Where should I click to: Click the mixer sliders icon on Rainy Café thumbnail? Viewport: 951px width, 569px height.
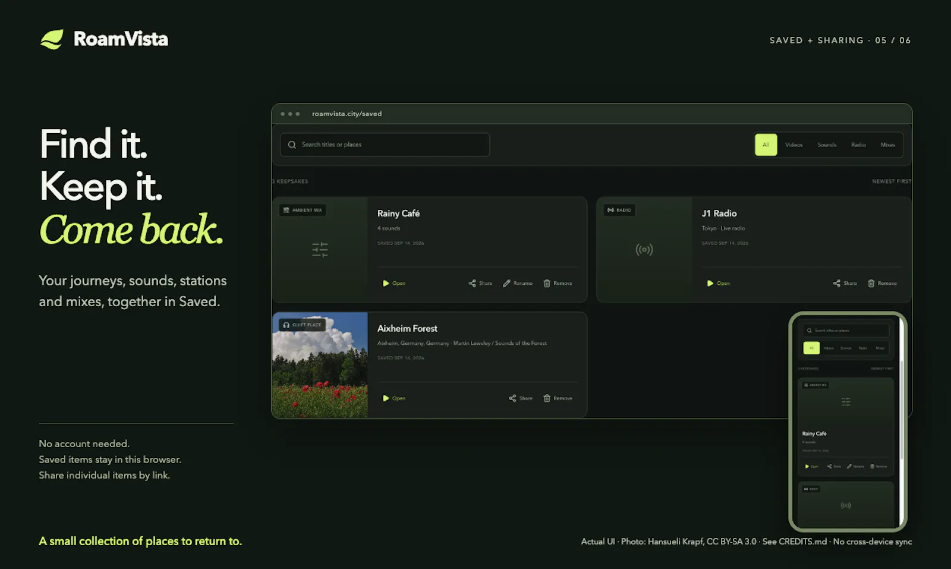point(320,249)
